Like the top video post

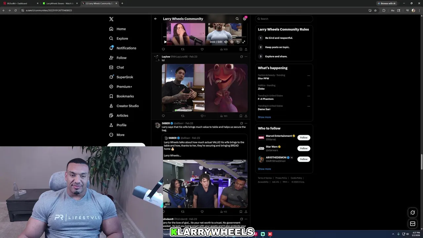(x=202, y=49)
